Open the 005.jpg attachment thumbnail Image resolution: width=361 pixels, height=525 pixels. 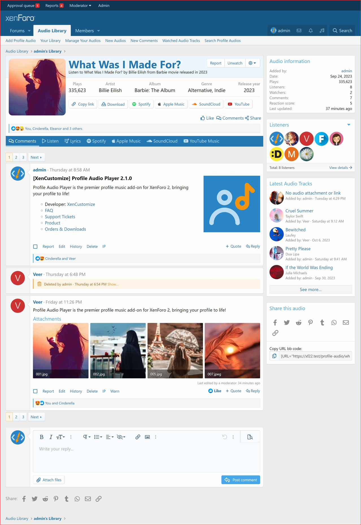pos(175,350)
